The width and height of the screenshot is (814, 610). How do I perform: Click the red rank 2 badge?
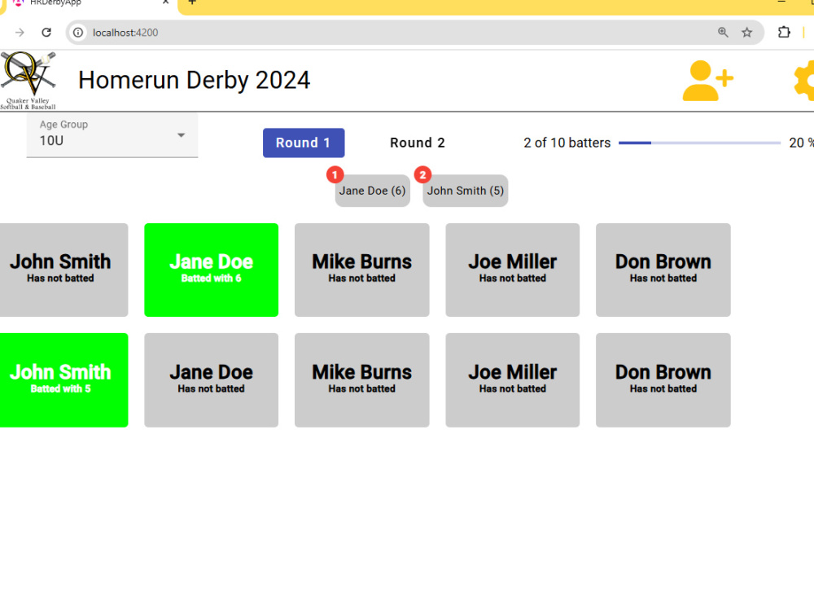[422, 174]
